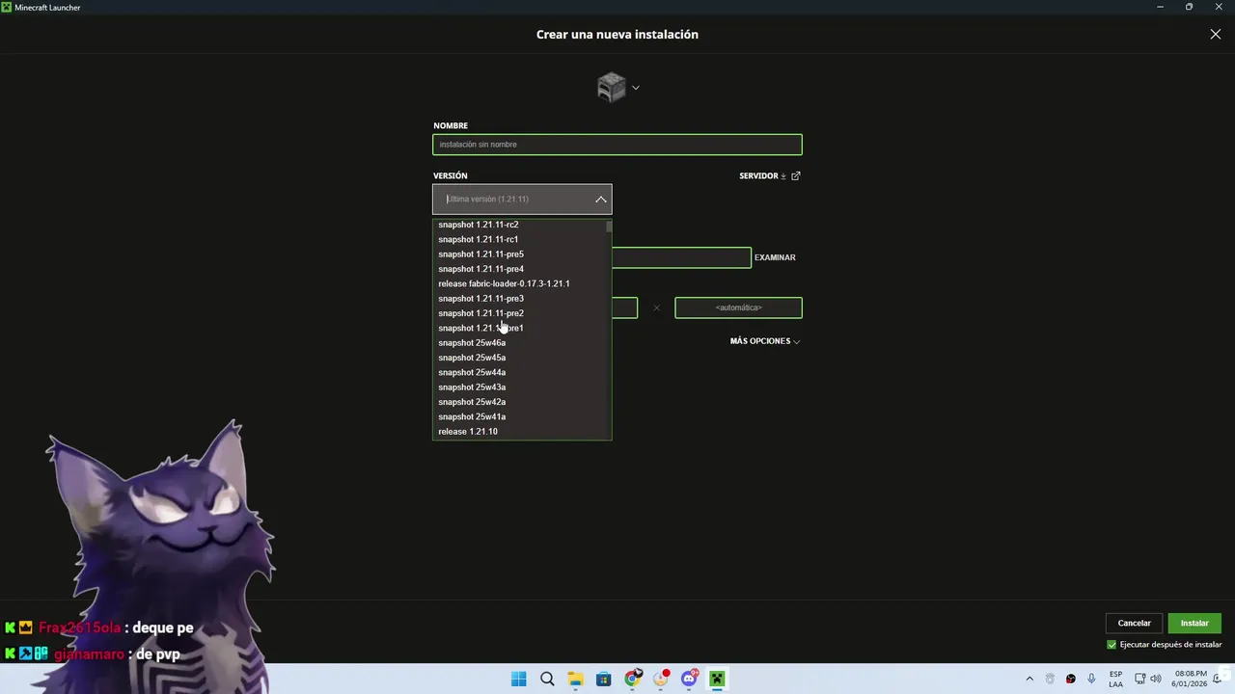
Task: Open volume control in system tray
Action: 1156,679
